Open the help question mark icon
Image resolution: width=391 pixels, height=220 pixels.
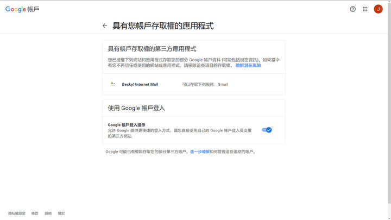[x=352, y=9]
